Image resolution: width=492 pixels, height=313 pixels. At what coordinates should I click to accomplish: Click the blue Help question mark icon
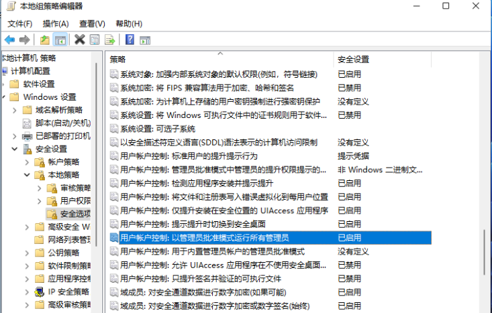coord(129,40)
